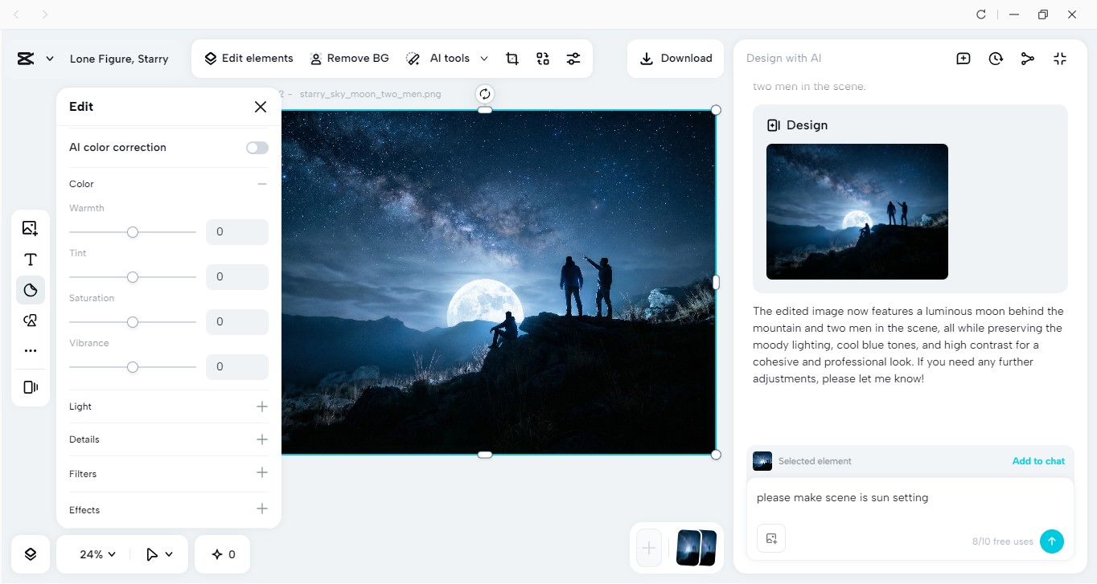Expand the Filters section in Edit panel

[261, 473]
